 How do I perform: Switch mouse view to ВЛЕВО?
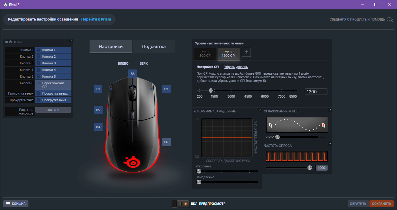coord(123,63)
